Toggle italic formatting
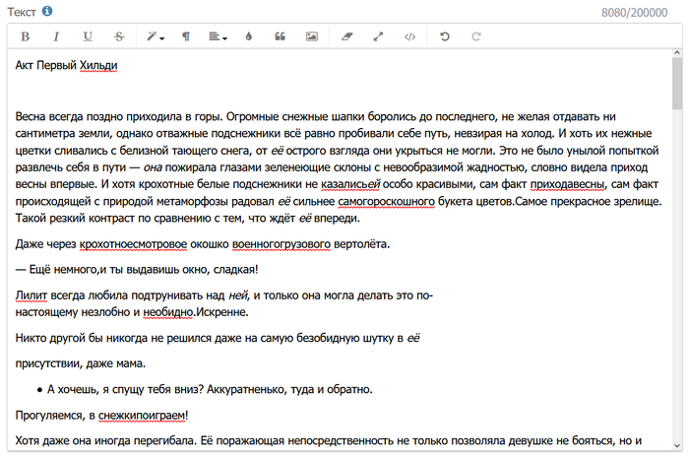The image size is (689, 459). (x=56, y=36)
